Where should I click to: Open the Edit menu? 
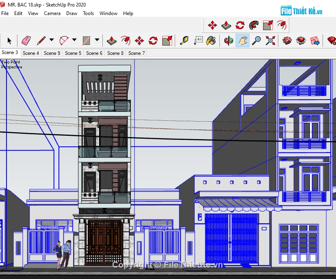(x=18, y=13)
